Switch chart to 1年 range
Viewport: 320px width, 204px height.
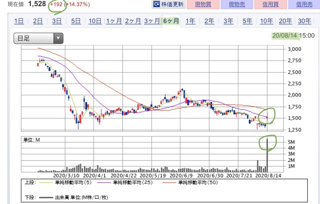click(x=190, y=21)
